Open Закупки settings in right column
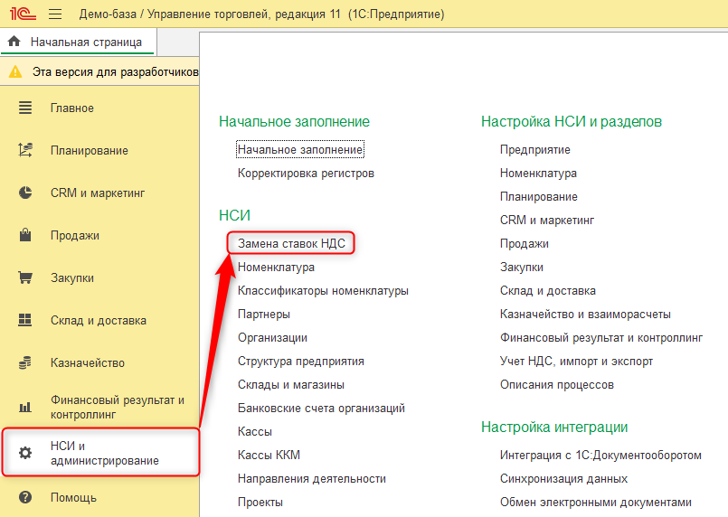The image size is (728, 517). [522, 267]
